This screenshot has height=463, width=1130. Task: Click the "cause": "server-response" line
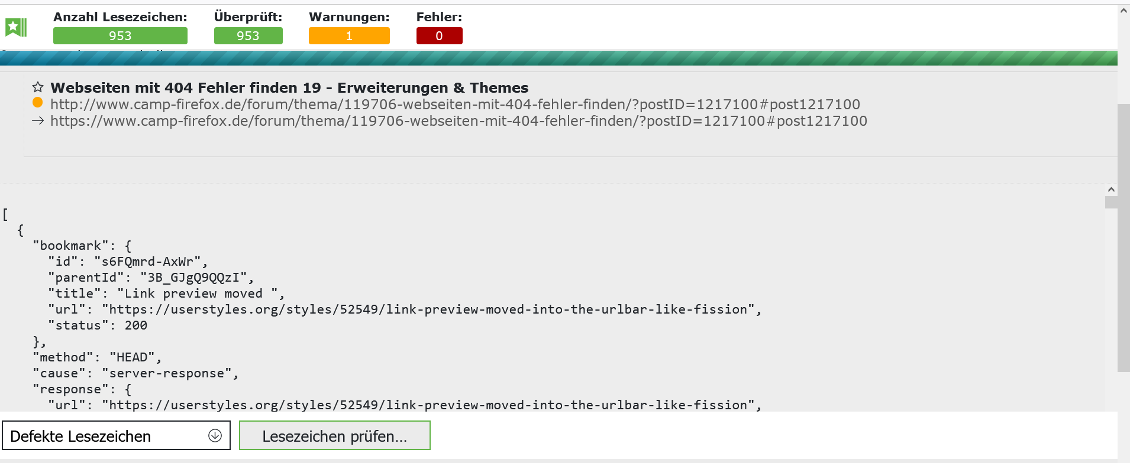tap(135, 373)
